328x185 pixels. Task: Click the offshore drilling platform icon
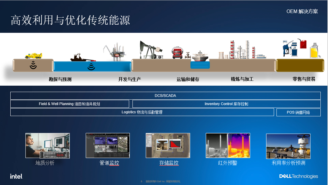(x=115, y=51)
